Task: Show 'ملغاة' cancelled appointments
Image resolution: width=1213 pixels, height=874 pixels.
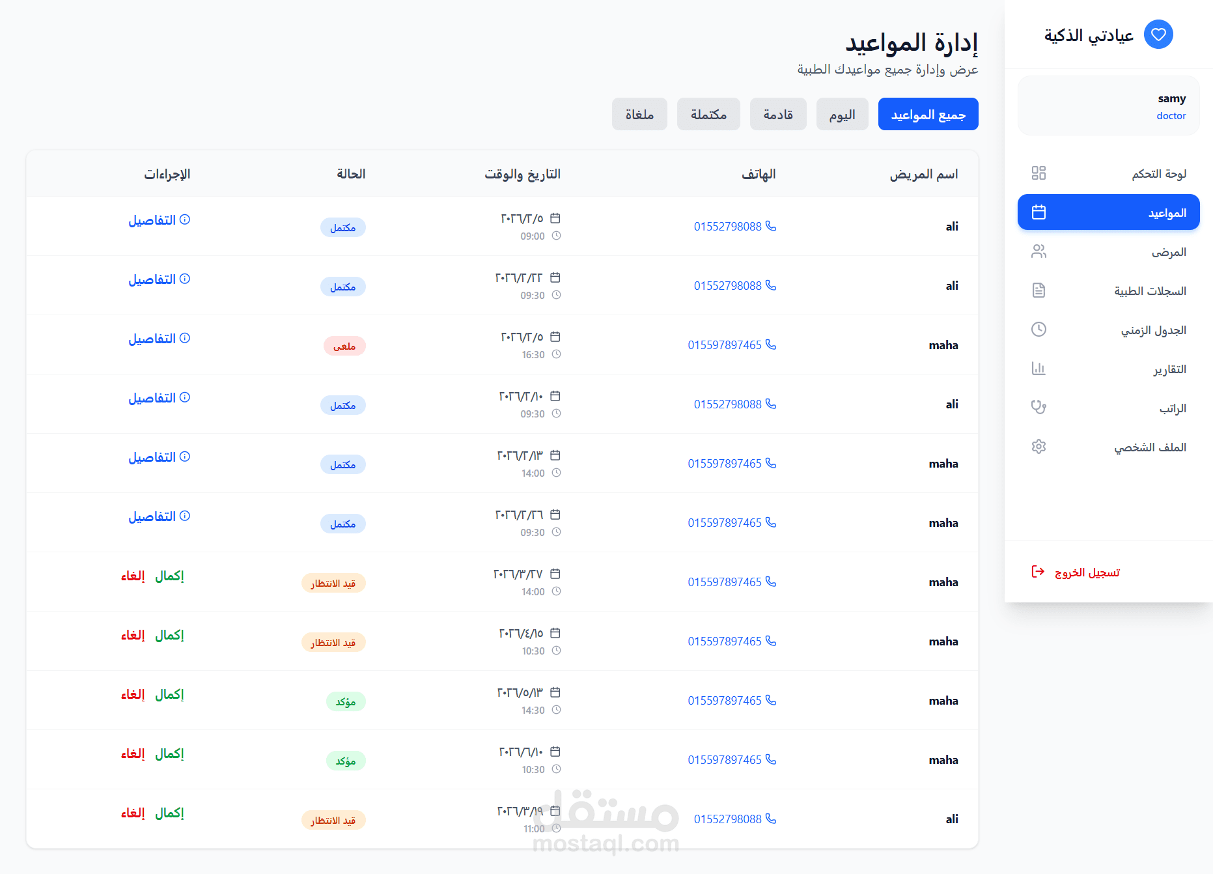Action: click(639, 115)
